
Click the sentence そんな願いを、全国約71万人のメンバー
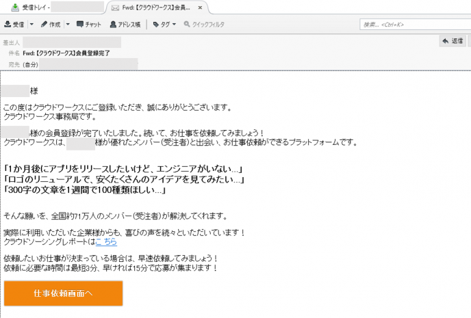tap(116, 215)
